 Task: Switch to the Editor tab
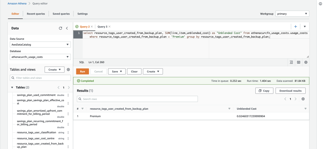point(15,14)
